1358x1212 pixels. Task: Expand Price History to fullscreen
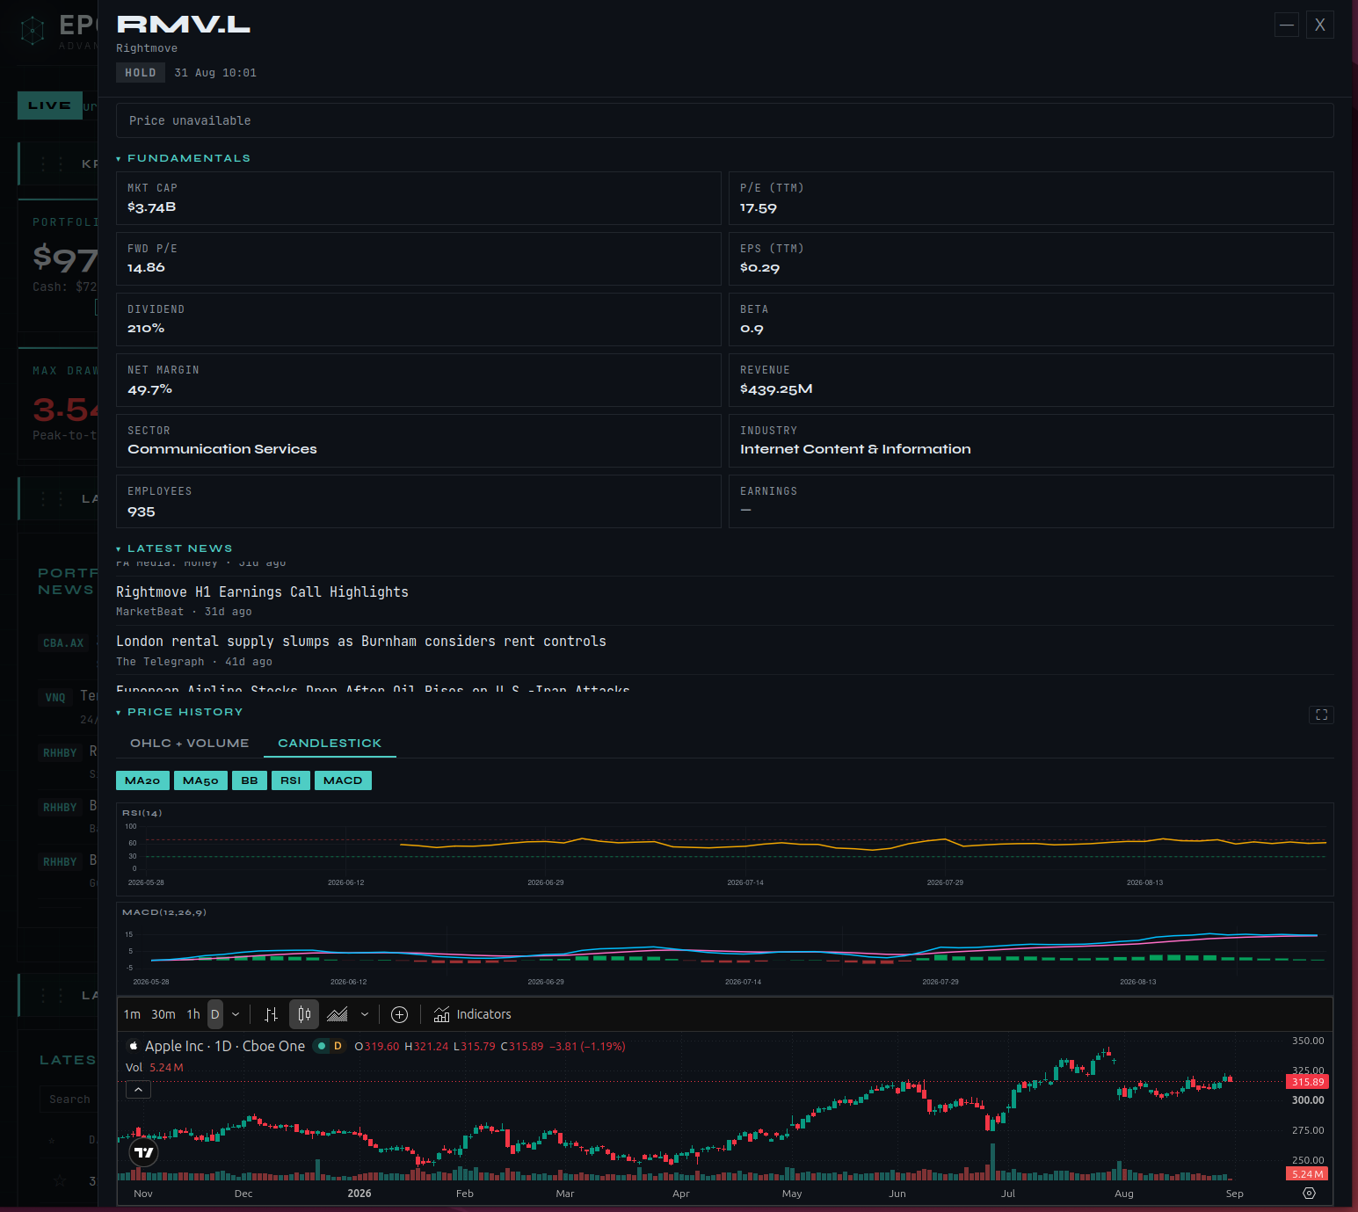1321,715
